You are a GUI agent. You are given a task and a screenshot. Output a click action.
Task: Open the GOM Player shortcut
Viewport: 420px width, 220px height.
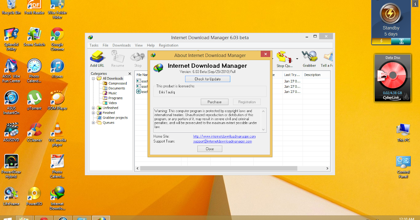click(x=57, y=101)
